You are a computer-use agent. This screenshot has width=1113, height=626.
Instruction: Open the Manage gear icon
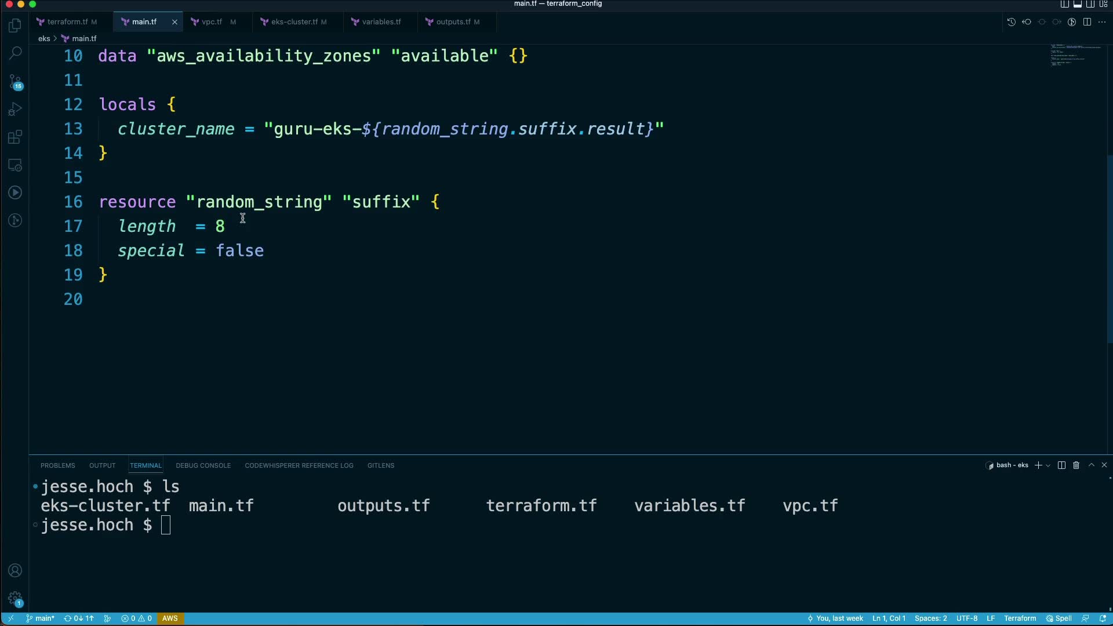point(15,598)
